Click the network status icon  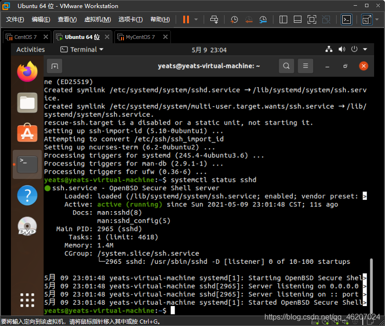click(329, 49)
